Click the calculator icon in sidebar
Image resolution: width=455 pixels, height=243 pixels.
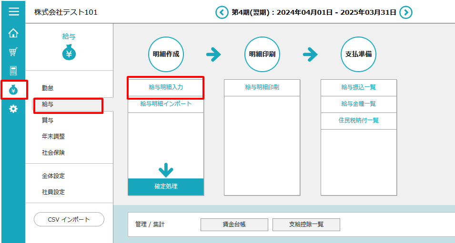[x=13, y=71]
